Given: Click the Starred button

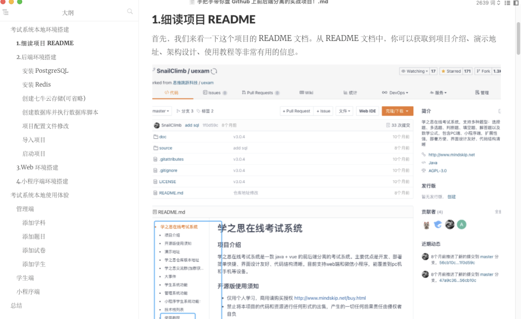Looking at the screenshot, I should [451, 71].
